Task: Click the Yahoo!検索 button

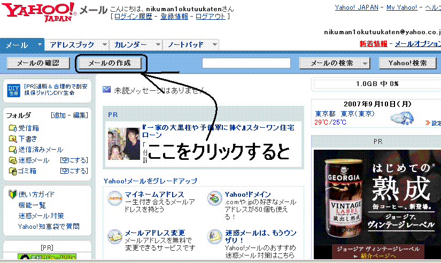Action: (x=407, y=63)
